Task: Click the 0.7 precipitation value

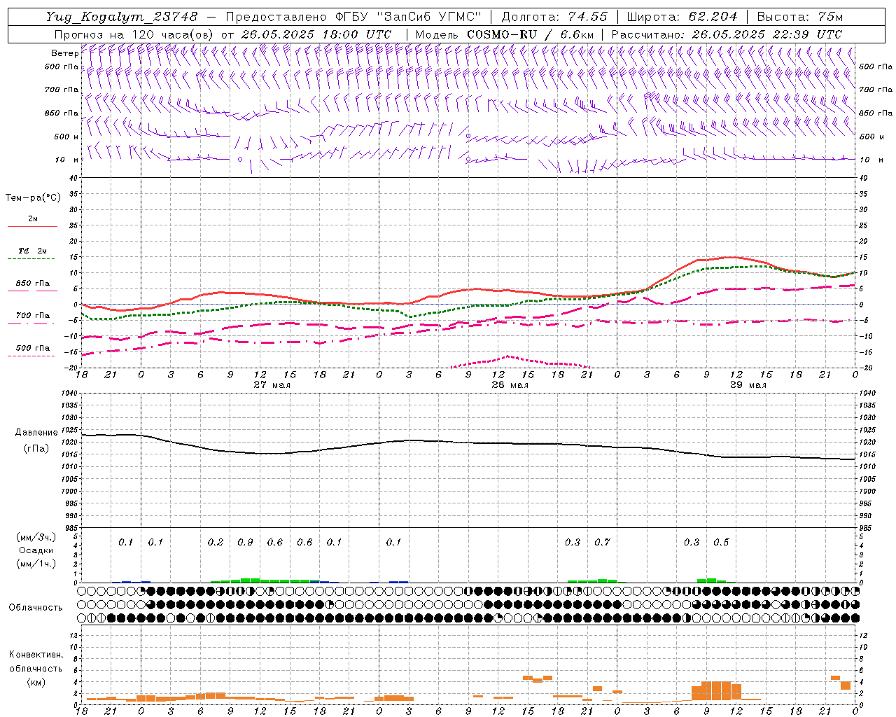Action: 602,543
